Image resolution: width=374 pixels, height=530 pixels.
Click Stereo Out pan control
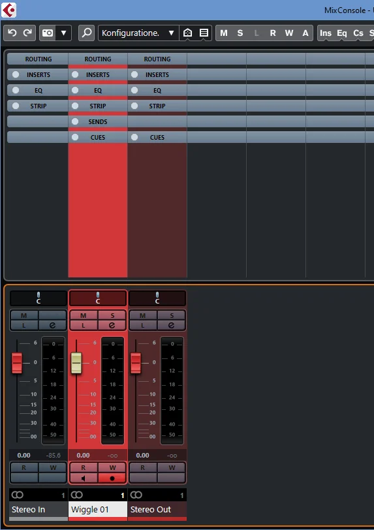click(x=157, y=298)
